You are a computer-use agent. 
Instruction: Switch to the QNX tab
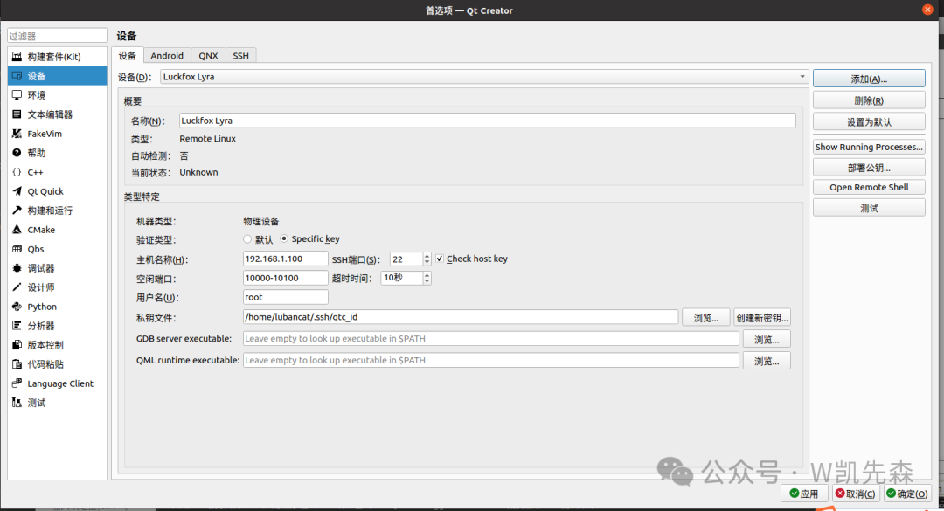click(x=208, y=56)
